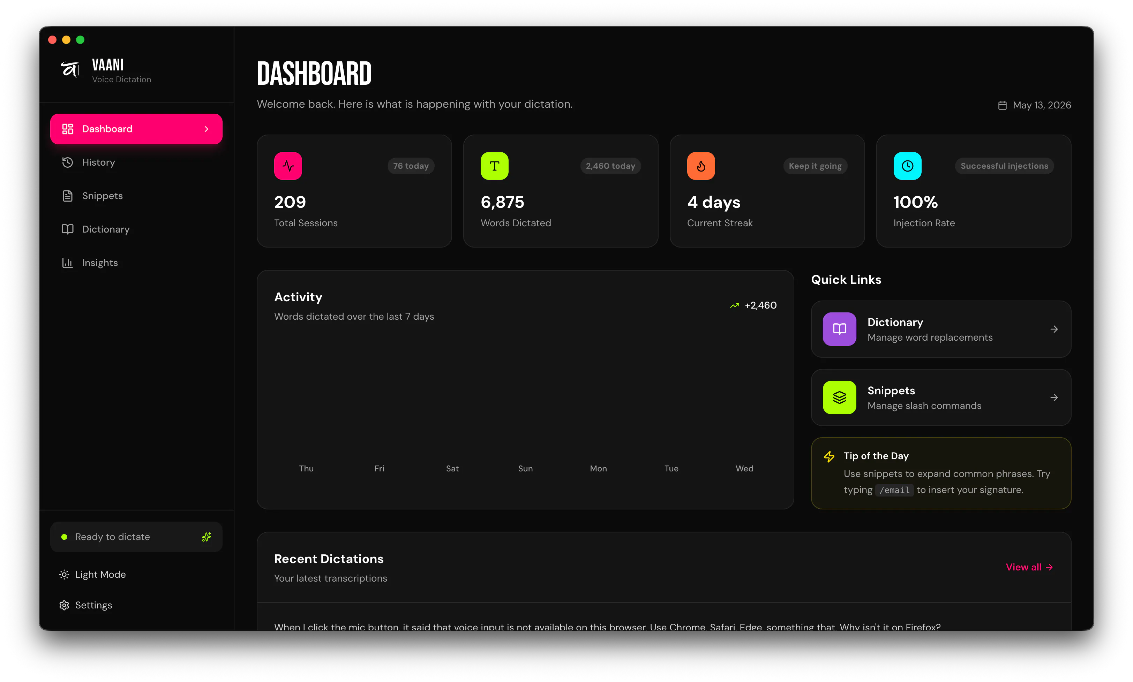This screenshot has height=682, width=1133.
Task: Click the Activity chart title
Action: (x=298, y=297)
